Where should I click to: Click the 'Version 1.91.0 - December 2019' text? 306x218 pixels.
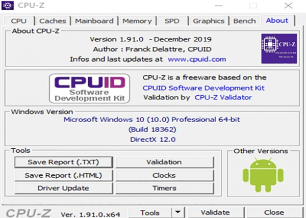pyautogui.click(x=150, y=39)
